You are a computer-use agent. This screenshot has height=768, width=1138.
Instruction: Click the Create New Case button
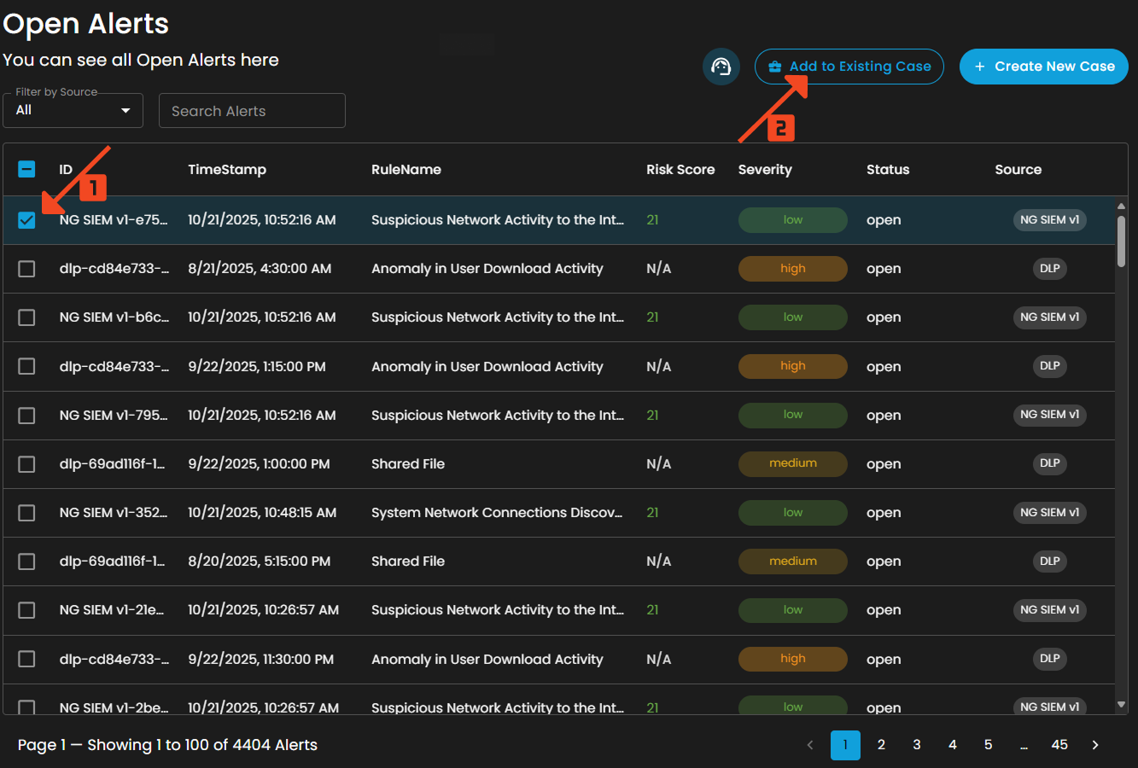click(1043, 67)
